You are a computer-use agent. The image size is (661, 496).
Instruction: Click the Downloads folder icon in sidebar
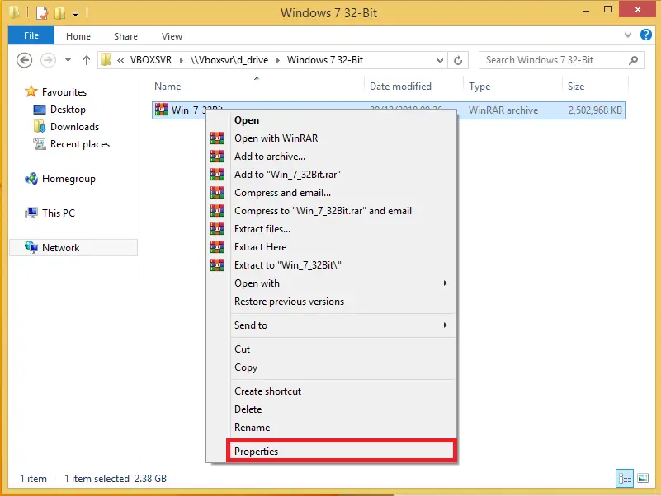(x=40, y=126)
